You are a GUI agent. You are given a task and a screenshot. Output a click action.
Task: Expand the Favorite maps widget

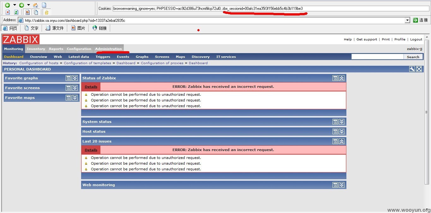(x=75, y=98)
